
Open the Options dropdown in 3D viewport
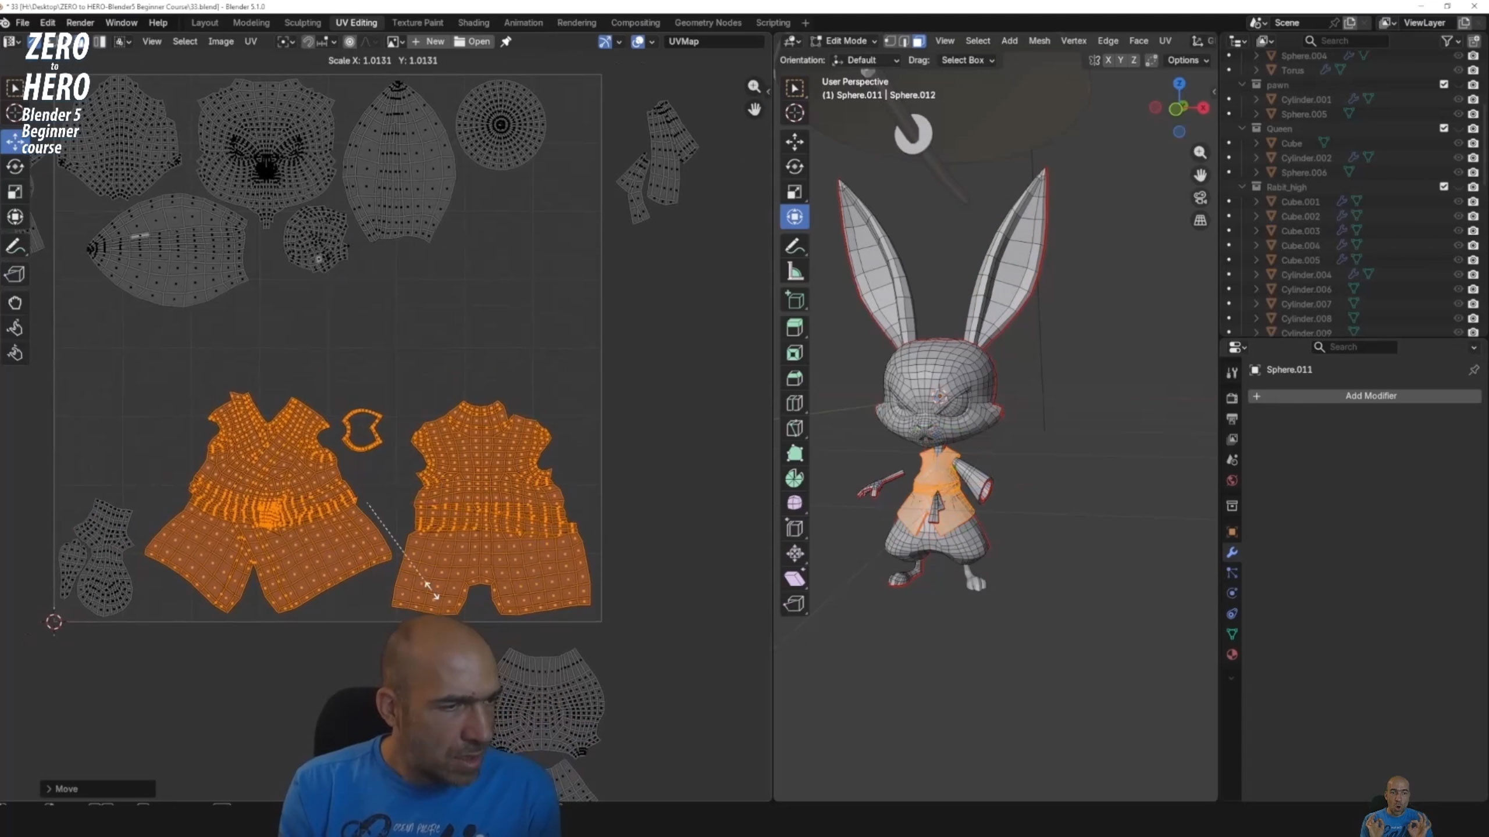(x=1187, y=60)
